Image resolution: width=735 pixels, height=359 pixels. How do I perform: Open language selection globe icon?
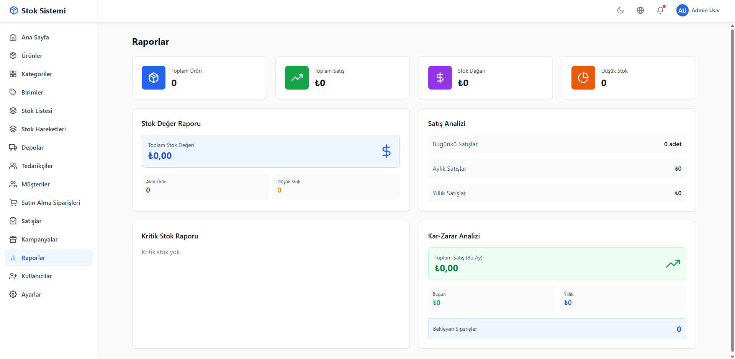[x=640, y=10]
